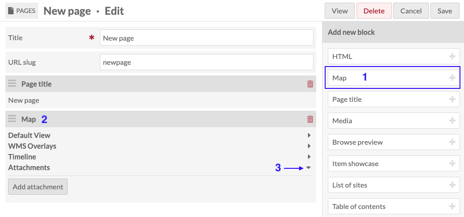Click the red Delete page button
The height and width of the screenshot is (217, 464).
pos(374,11)
